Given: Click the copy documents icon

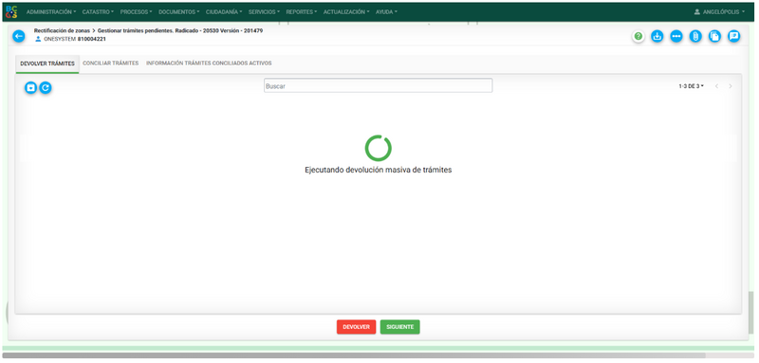Looking at the screenshot, I should [714, 36].
